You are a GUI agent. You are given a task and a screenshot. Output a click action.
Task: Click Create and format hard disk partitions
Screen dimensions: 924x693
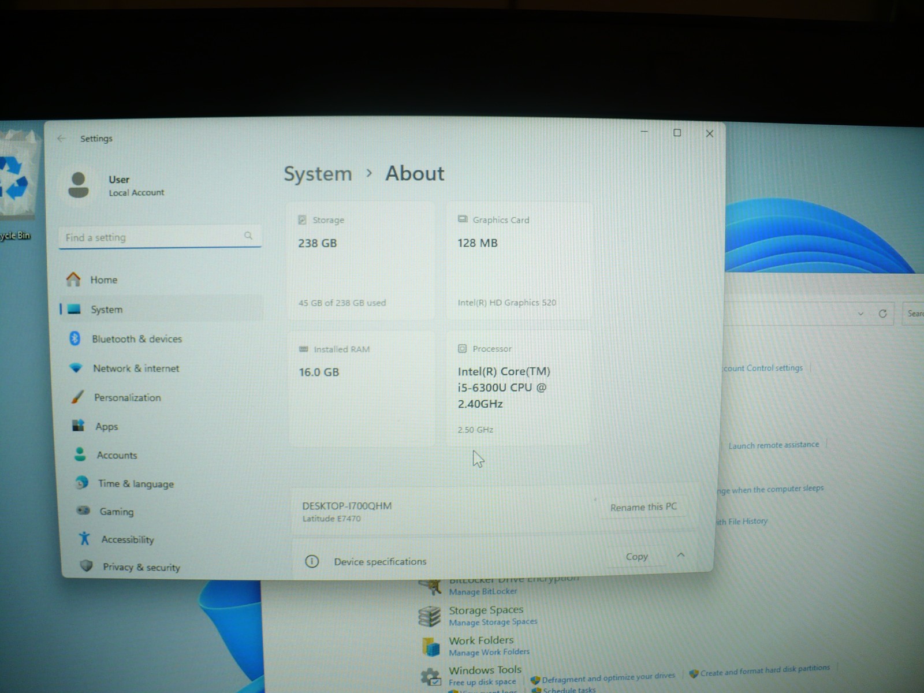pyautogui.click(x=765, y=670)
